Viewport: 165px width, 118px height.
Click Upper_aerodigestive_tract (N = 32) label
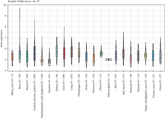pos(146,93)
